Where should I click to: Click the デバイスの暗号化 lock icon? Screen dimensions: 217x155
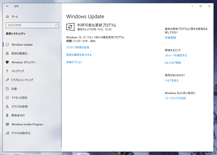7,133
